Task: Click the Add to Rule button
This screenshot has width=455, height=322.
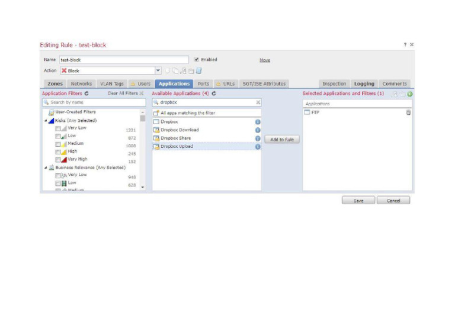Action: tap(282, 140)
